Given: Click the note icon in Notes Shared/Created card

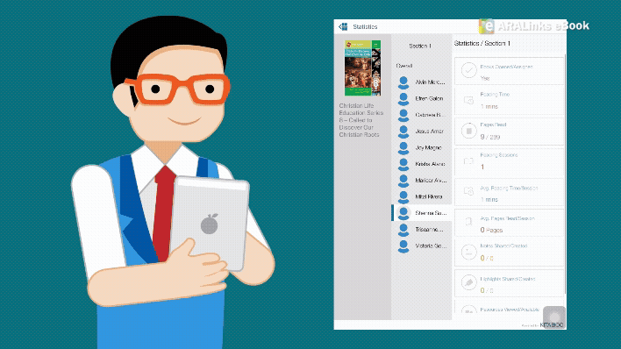Looking at the screenshot, I should pos(468,252).
